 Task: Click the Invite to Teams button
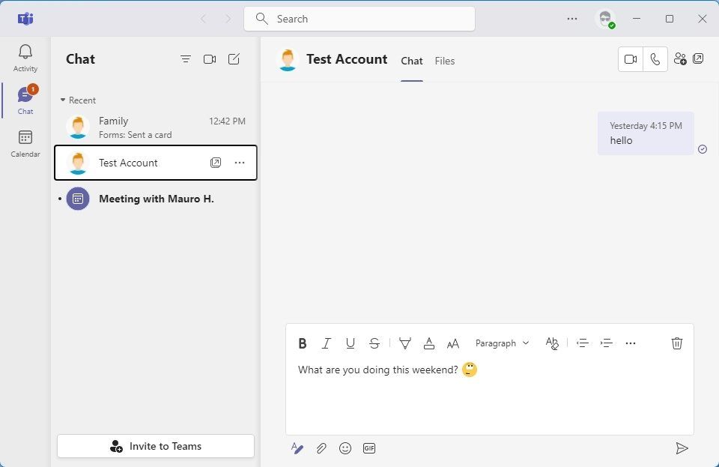[155, 446]
